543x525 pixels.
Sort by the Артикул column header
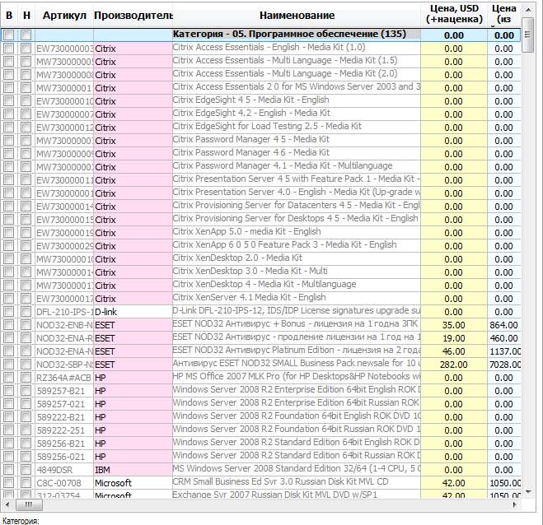64,15
